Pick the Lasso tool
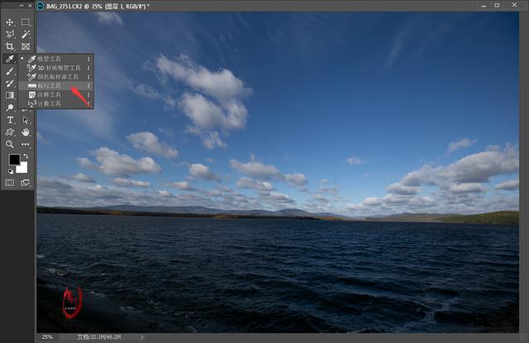Screen dimensions: 529x343 [x=10, y=35]
